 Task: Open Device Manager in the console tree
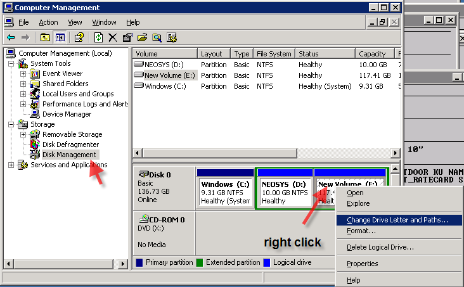click(x=67, y=114)
